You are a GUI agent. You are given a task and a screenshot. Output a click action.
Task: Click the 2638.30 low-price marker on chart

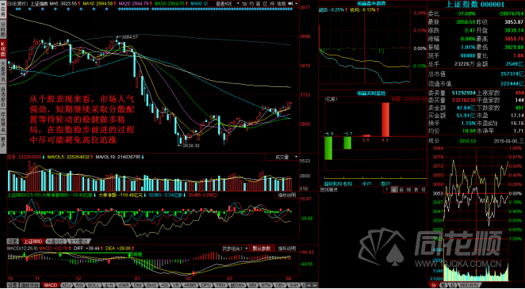(191, 146)
